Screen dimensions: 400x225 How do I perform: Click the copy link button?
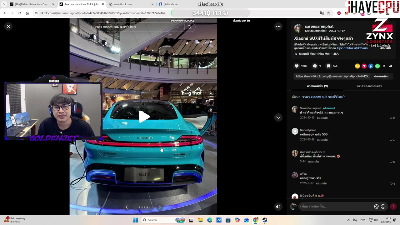point(382,76)
